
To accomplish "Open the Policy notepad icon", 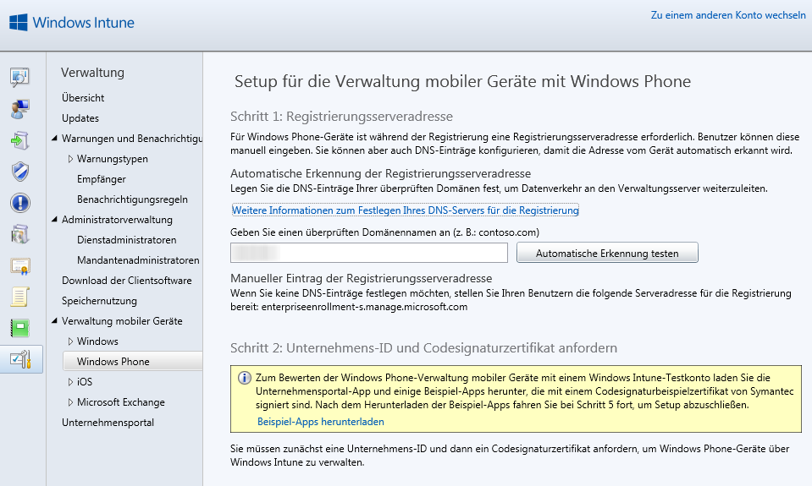I will [20, 297].
